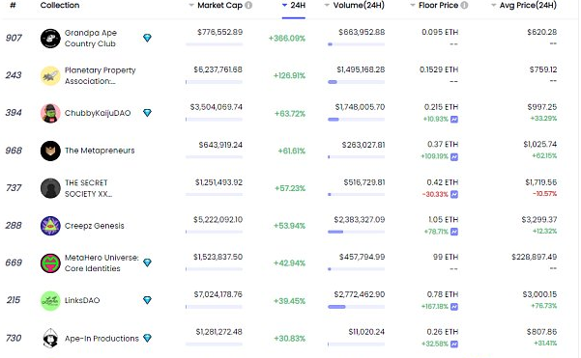Select the active 24H column header
Viewport: 581px width, 358px height.
[x=294, y=6]
